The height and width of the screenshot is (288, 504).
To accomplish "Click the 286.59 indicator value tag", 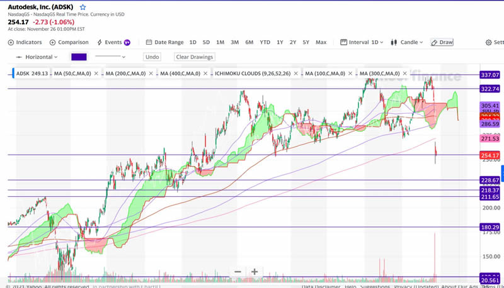I will coord(490,124).
